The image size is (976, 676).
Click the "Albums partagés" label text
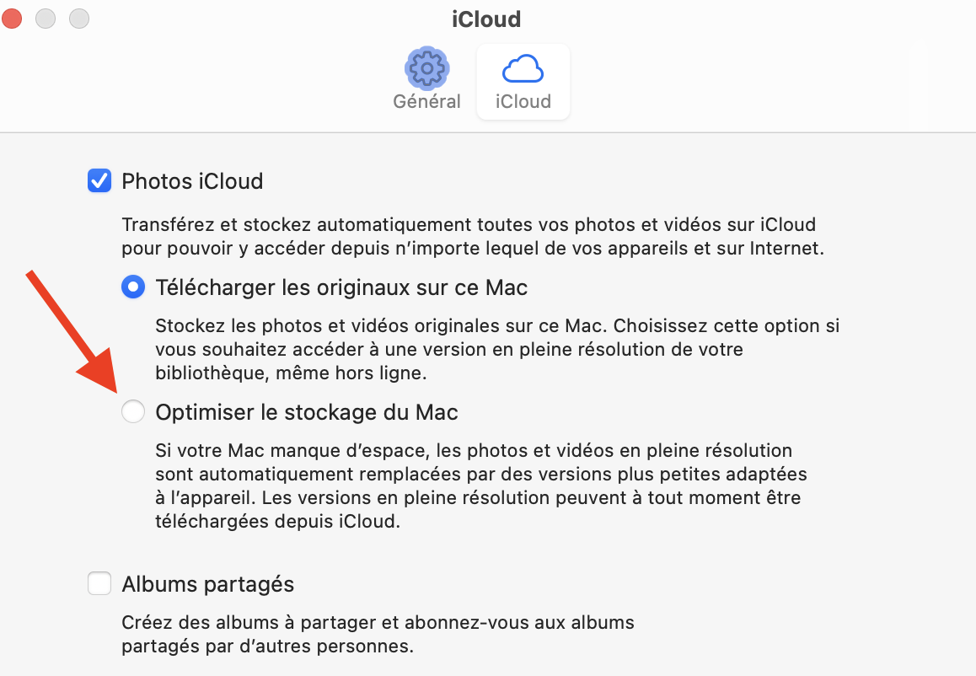(x=207, y=583)
